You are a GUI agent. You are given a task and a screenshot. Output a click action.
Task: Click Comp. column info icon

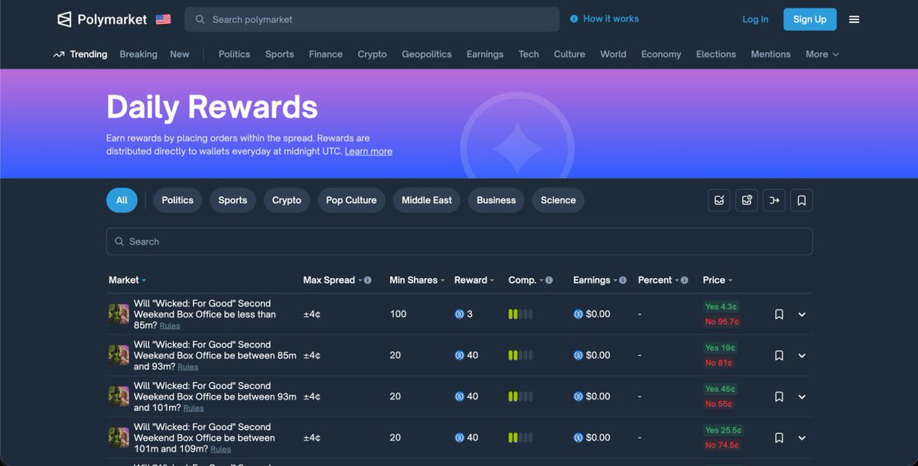coord(549,280)
